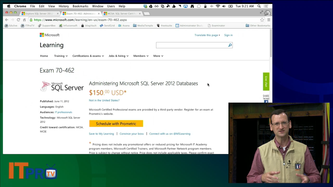The image size is (333, 187).
Task: Open the Other Bookmarks folder
Action: tap(258, 25)
